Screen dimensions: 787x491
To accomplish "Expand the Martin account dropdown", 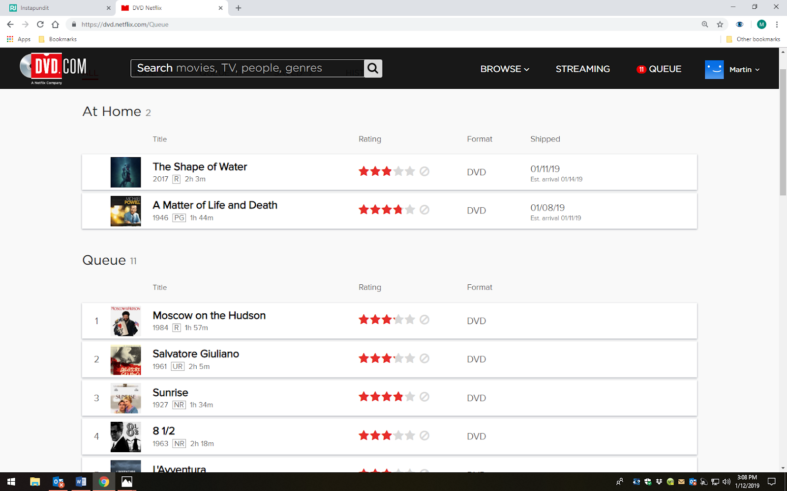I will point(744,69).
